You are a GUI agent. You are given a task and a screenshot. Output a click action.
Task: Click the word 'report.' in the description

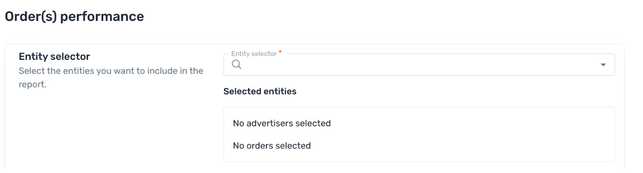(x=33, y=84)
